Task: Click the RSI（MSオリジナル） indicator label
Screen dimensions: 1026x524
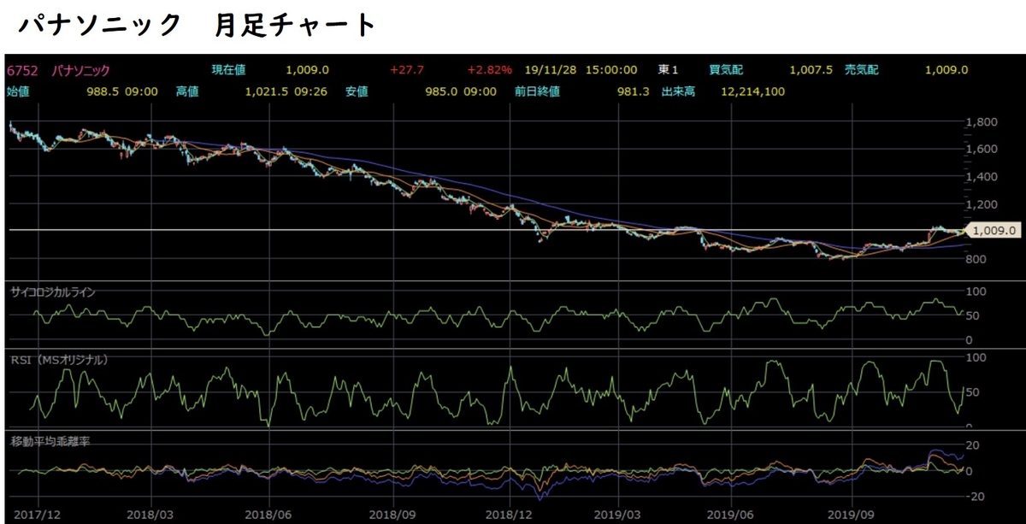Action: (x=58, y=360)
